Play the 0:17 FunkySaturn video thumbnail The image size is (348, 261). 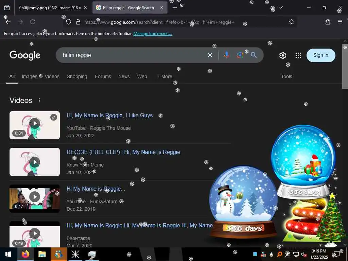click(35, 198)
